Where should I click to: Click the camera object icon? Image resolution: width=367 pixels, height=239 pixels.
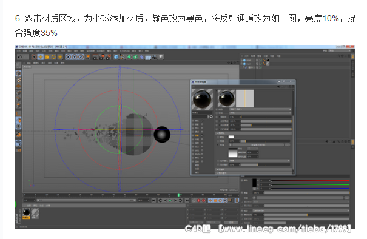point(155,57)
